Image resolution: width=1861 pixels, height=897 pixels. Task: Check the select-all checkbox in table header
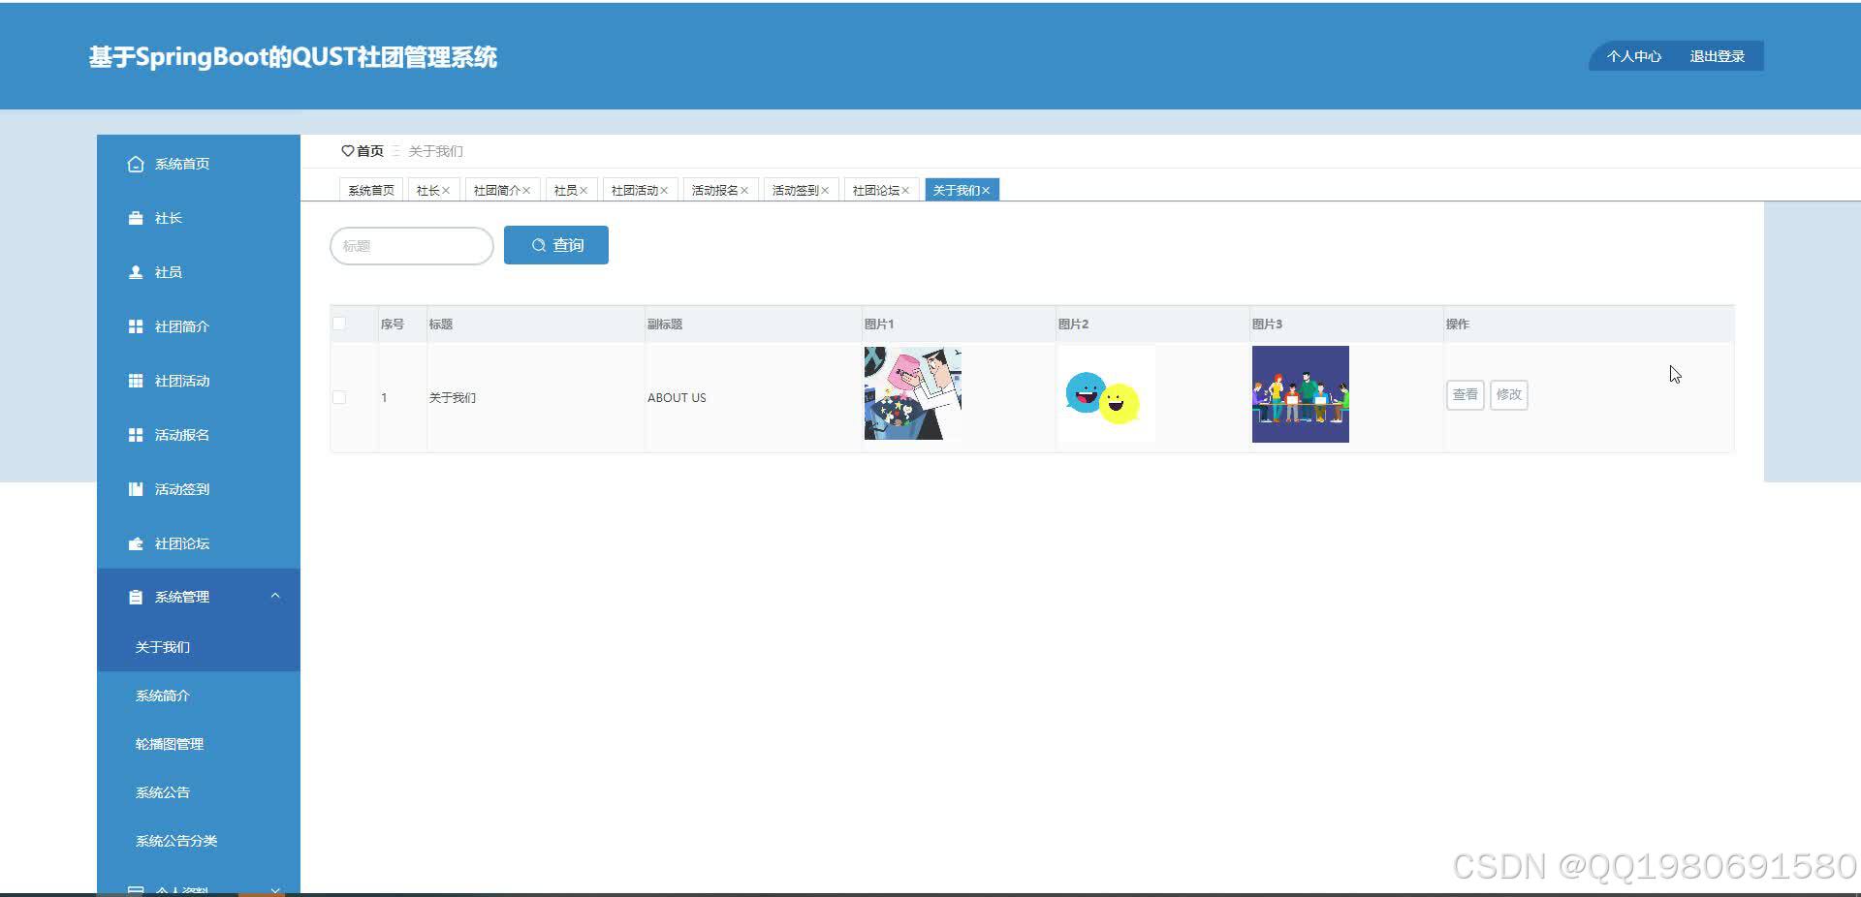pos(339,324)
